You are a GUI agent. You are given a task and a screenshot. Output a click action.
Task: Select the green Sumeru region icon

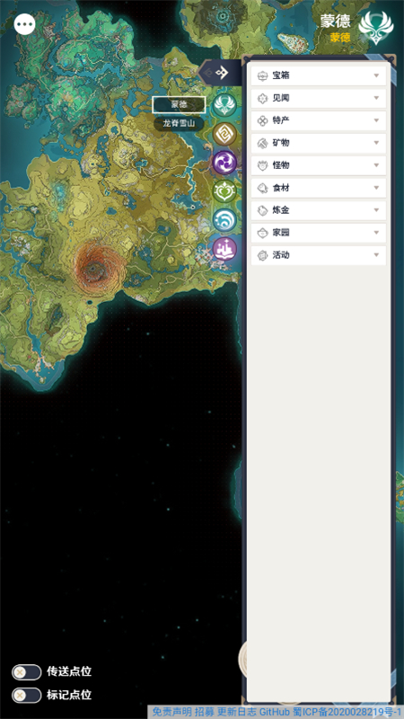click(x=225, y=191)
